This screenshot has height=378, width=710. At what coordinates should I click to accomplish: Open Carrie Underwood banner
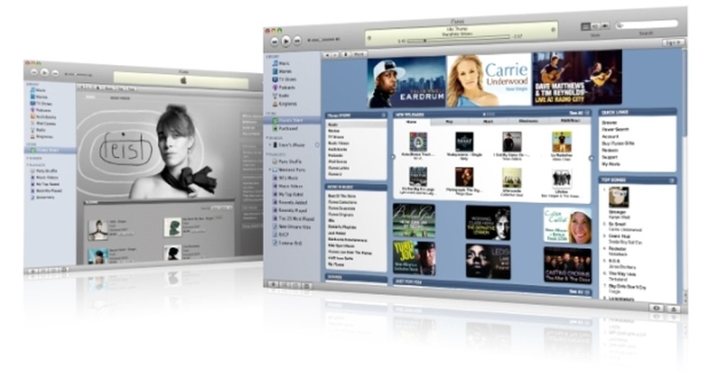pyautogui.click(x=488, y=80)
